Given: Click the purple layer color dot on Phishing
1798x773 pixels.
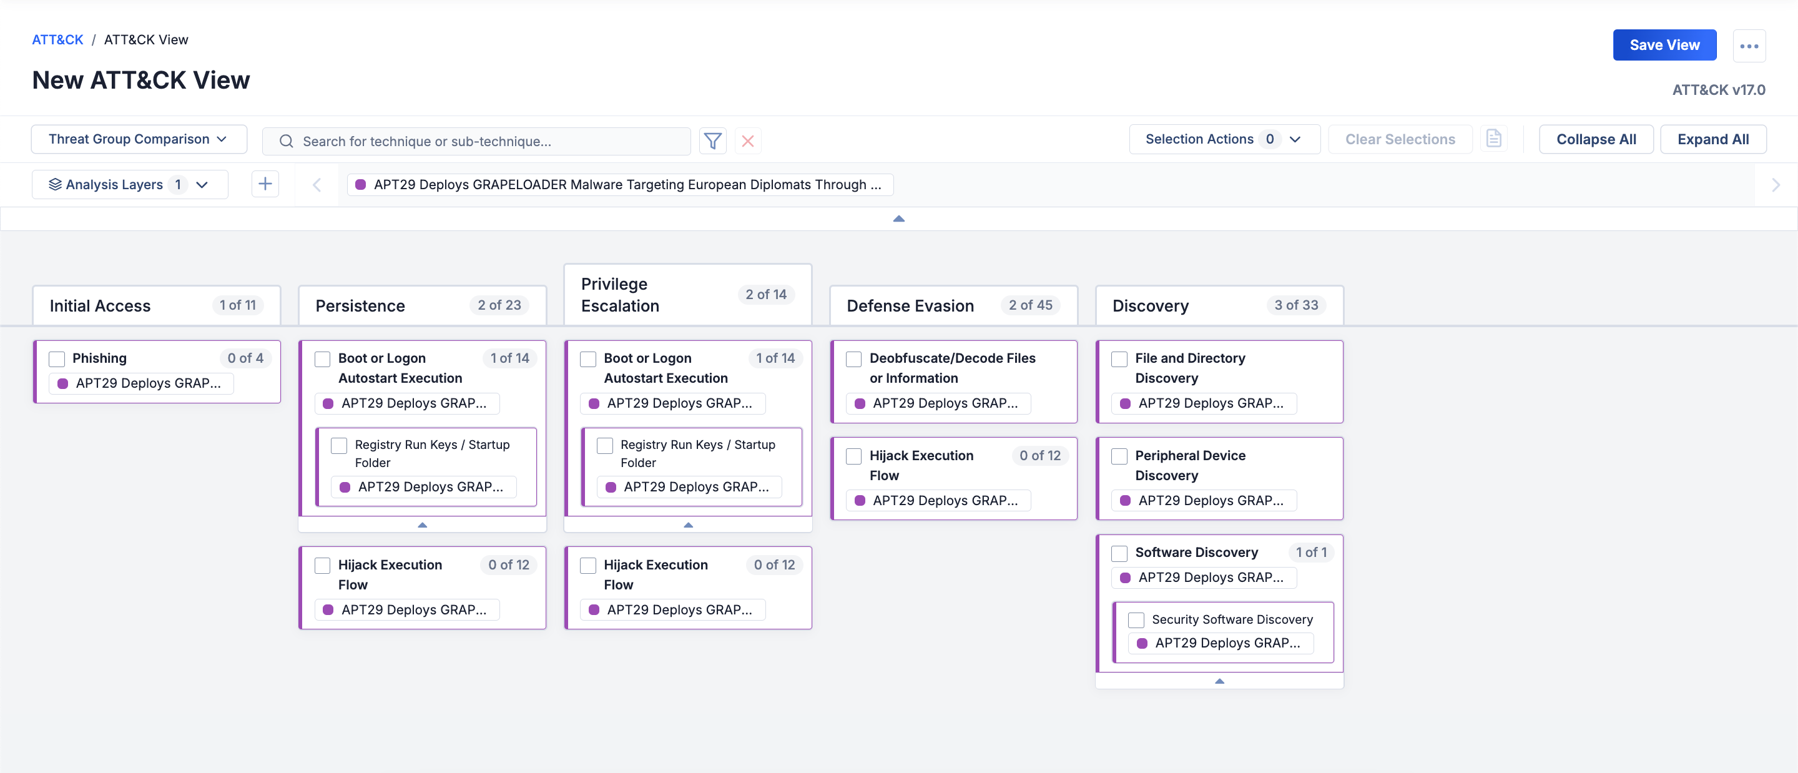Looking at the screenshot, I should pos(62,383).
